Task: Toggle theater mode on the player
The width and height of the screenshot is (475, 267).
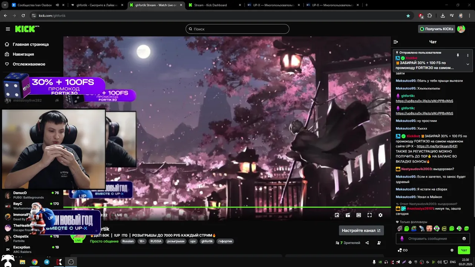Action: coord(358,215)
